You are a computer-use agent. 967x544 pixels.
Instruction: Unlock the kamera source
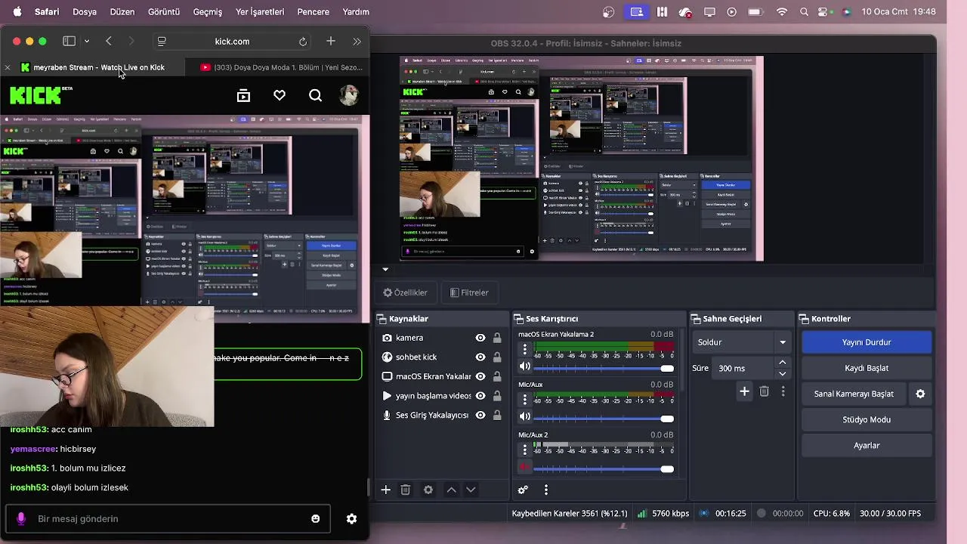tap(497, 338)
